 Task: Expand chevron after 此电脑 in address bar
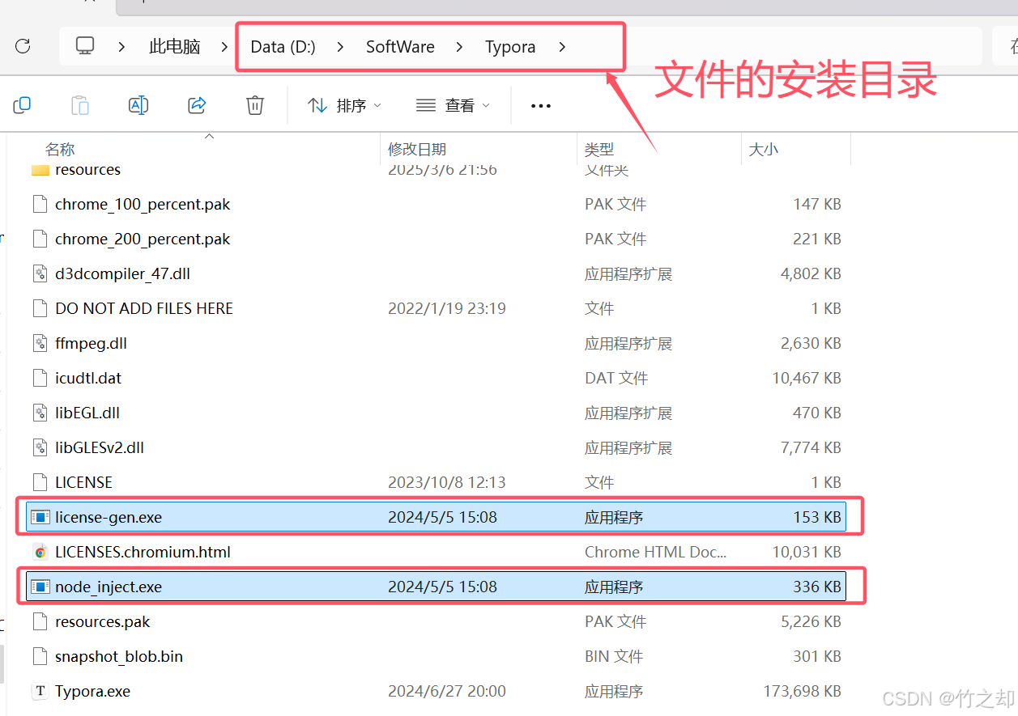[x=224, y=47]
